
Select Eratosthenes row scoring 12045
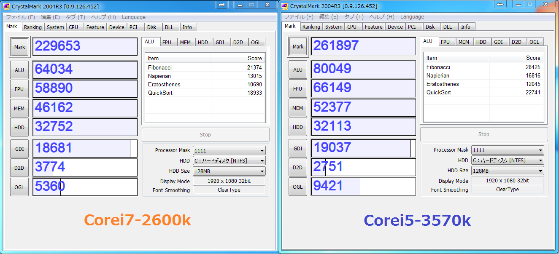[483, 84]
